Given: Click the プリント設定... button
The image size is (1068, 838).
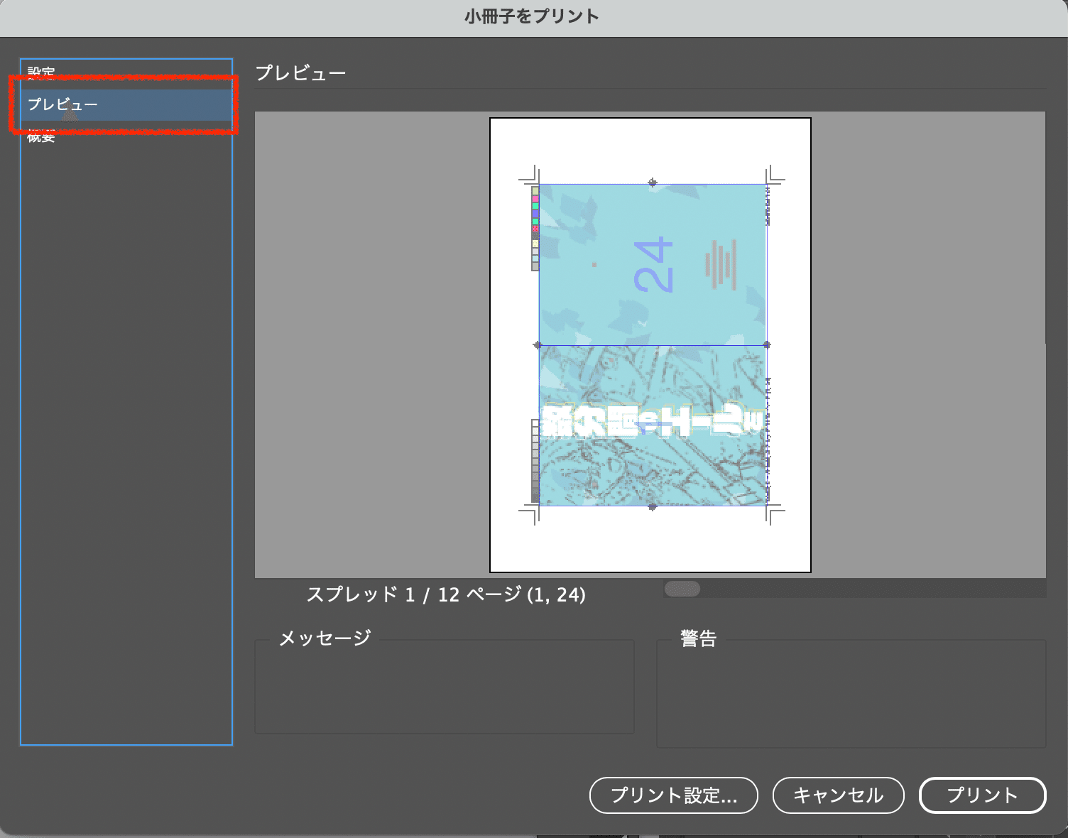Looking at the screenshot, I should 673,795.
